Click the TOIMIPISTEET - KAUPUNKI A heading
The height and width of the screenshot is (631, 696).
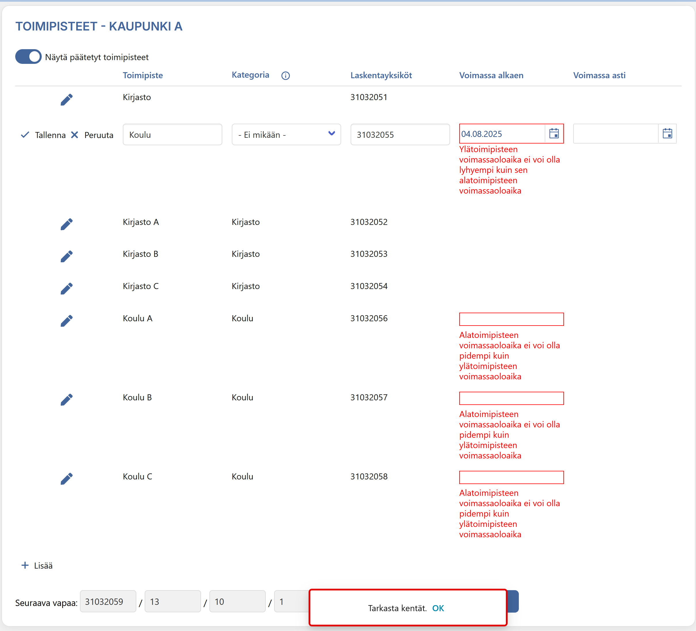click(99, 26)
